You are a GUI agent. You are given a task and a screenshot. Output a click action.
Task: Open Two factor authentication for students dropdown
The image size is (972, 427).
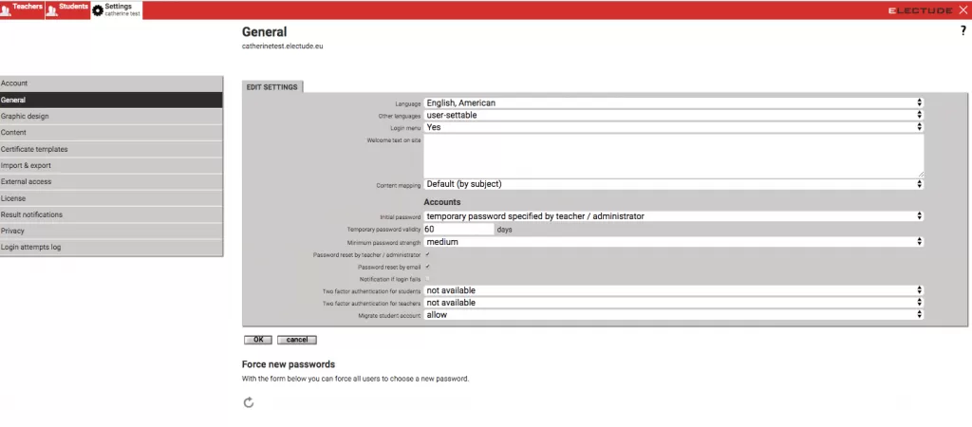tap(673, 290)
